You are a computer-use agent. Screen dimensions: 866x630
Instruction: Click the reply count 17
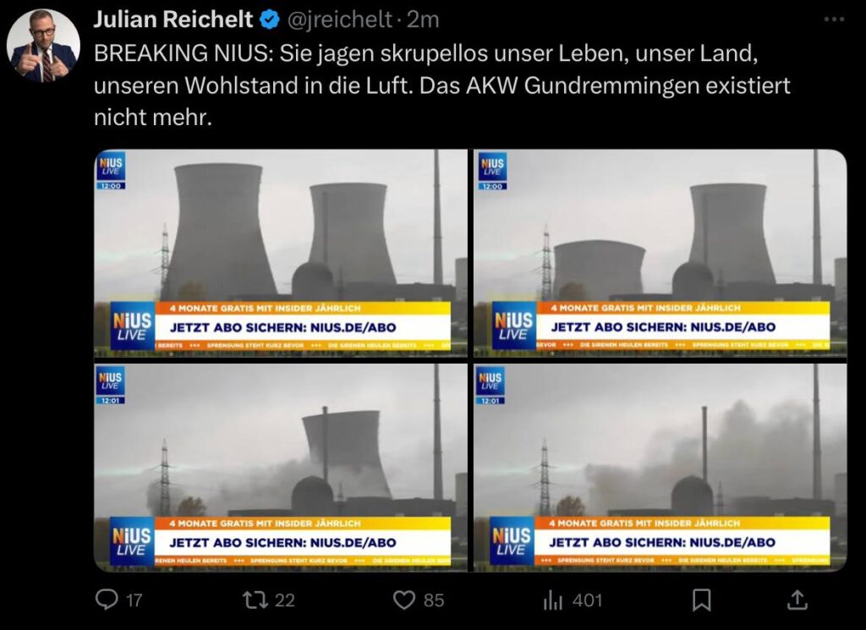(134, 600)
